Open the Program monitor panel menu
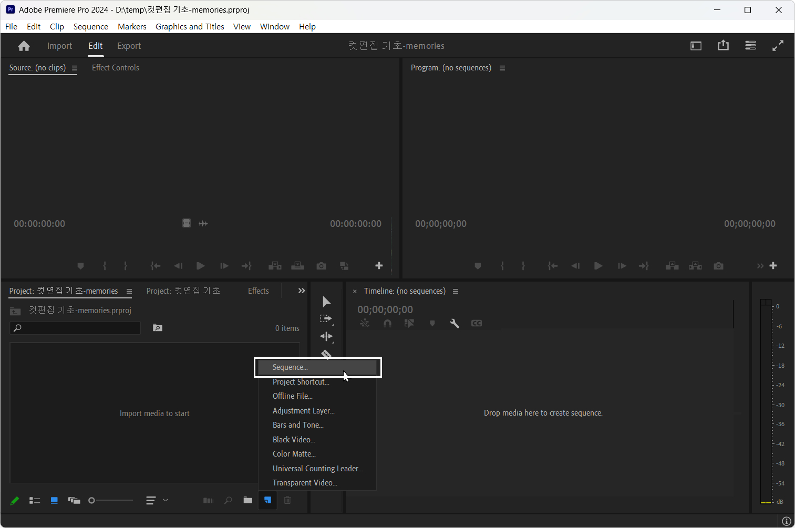795x528 pixels. 502,68
